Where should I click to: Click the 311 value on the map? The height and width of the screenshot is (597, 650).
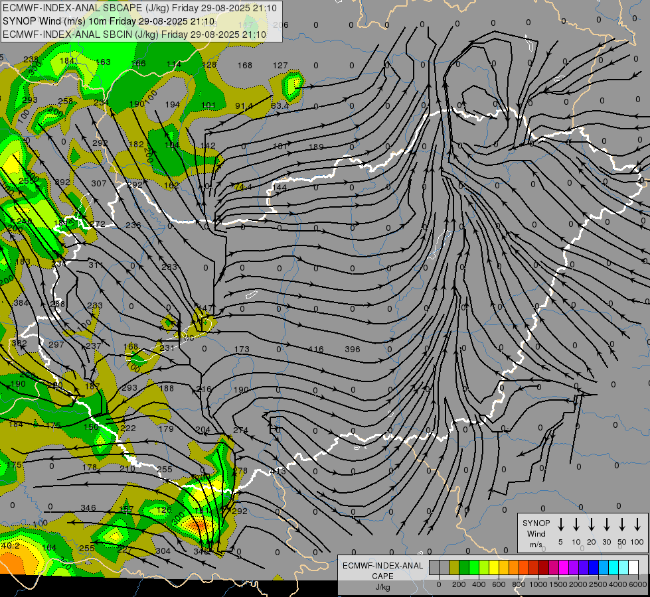tap(96, 264)
